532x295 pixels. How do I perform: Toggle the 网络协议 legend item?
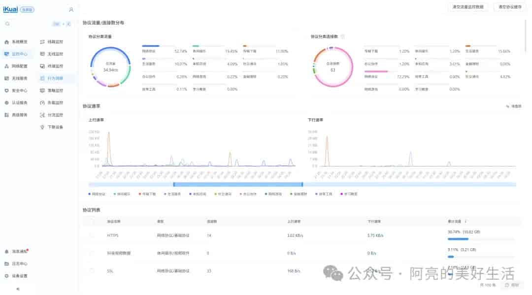click(97, 194)
